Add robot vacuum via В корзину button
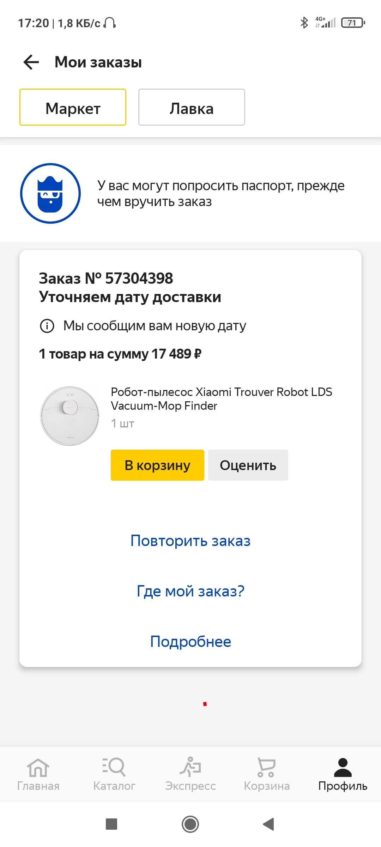The image size is (381, 847). coord(157,465)
